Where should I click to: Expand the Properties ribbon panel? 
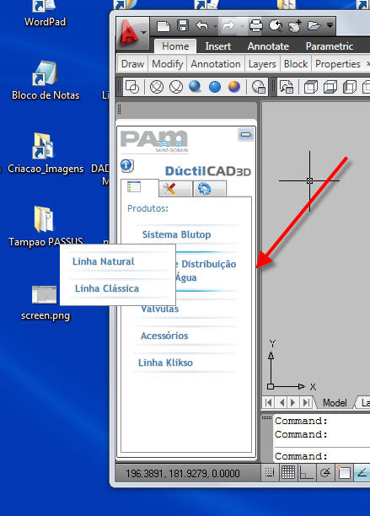(338, 63)
